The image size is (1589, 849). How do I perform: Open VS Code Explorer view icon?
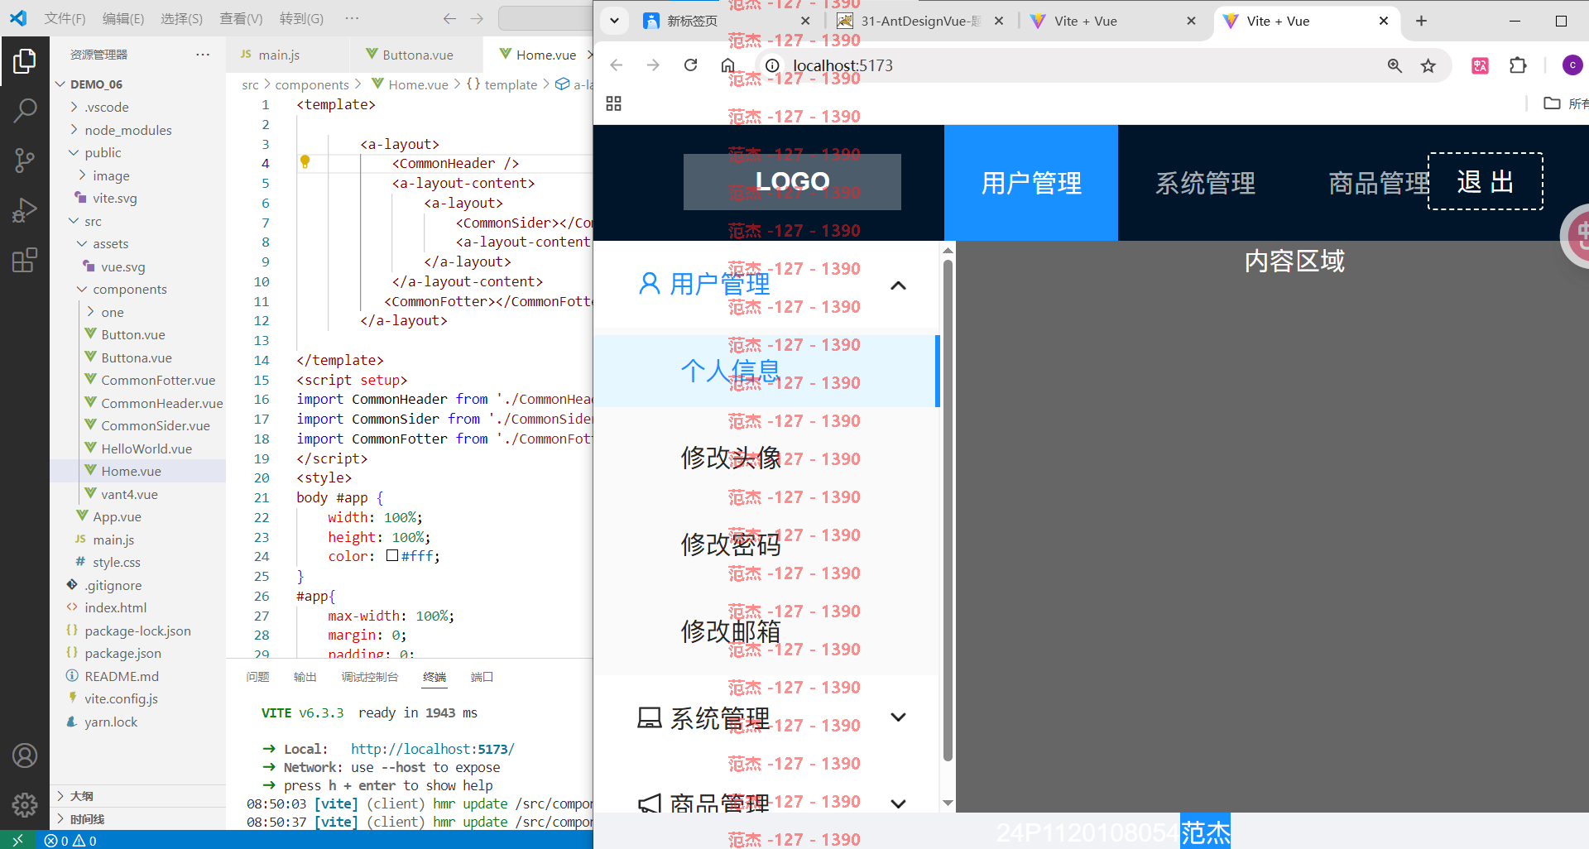25,60
